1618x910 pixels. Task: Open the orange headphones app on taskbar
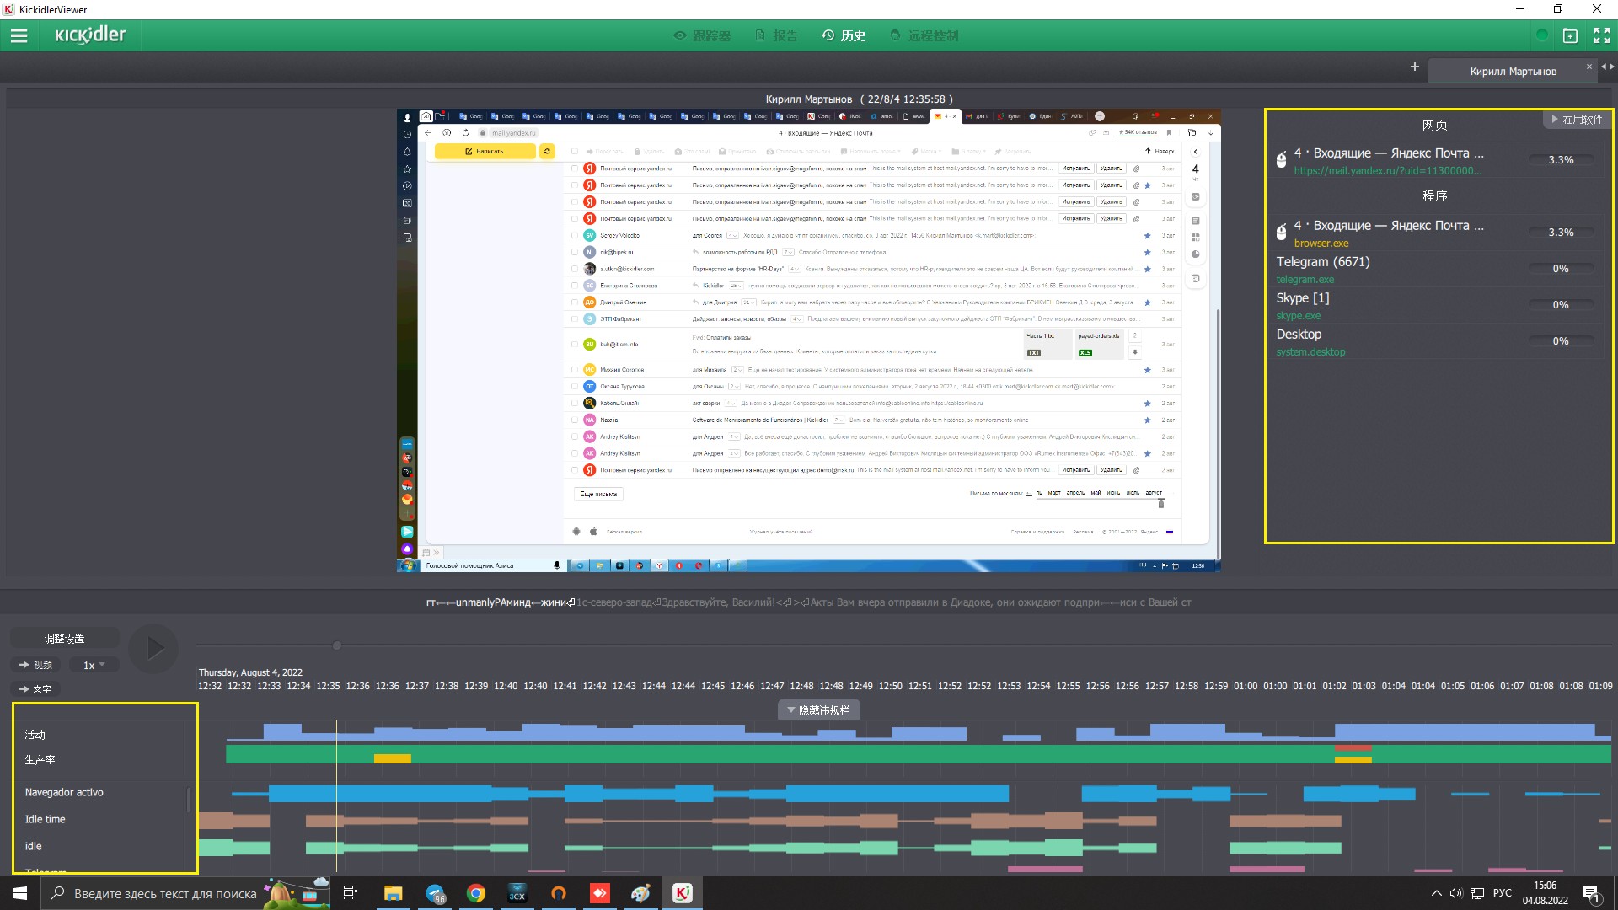559,893
